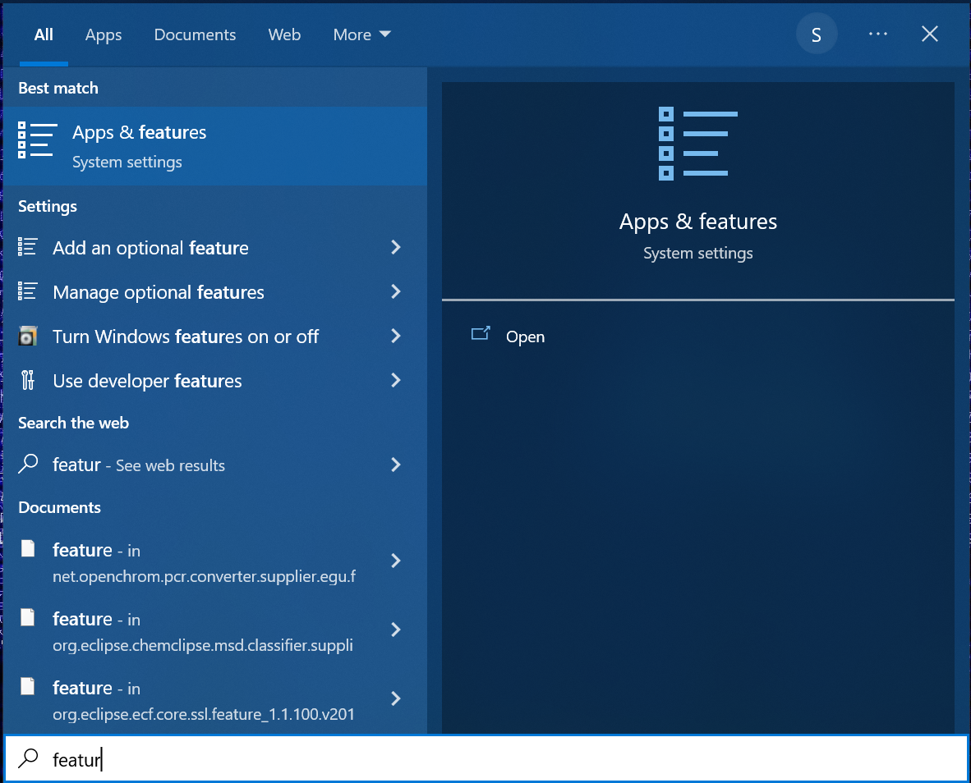Click the file icon for org.eclipse.chemclipse feature document

[28, 617]
